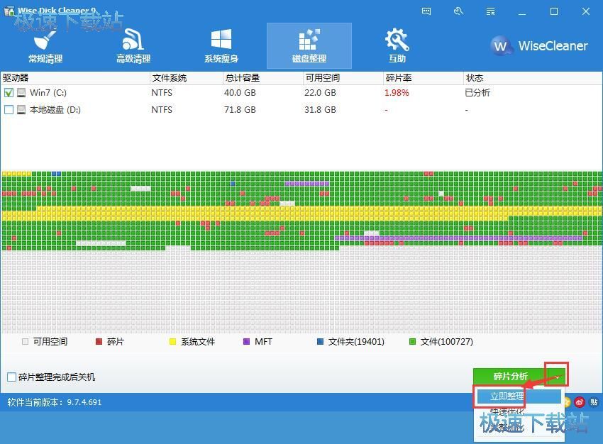Click the purple MFT legend swatch
The image size is (603, 444).
tap(246, 341)
